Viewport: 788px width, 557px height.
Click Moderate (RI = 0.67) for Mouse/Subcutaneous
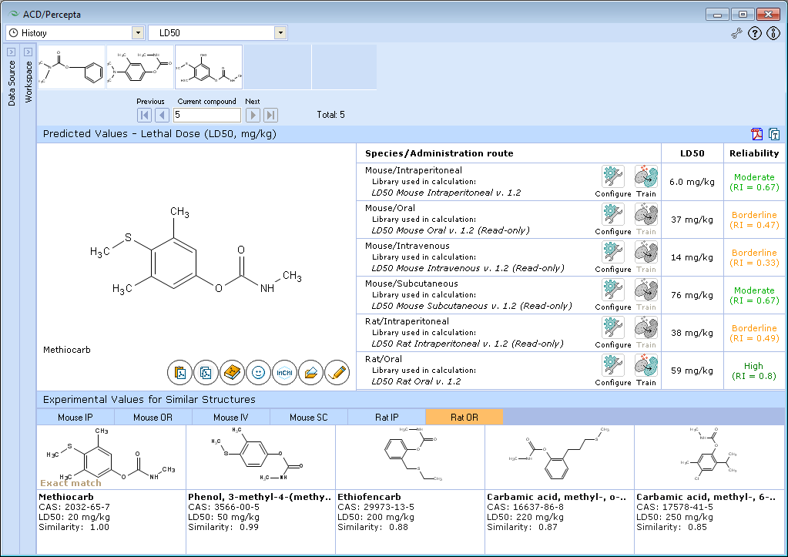coord(754,296)
